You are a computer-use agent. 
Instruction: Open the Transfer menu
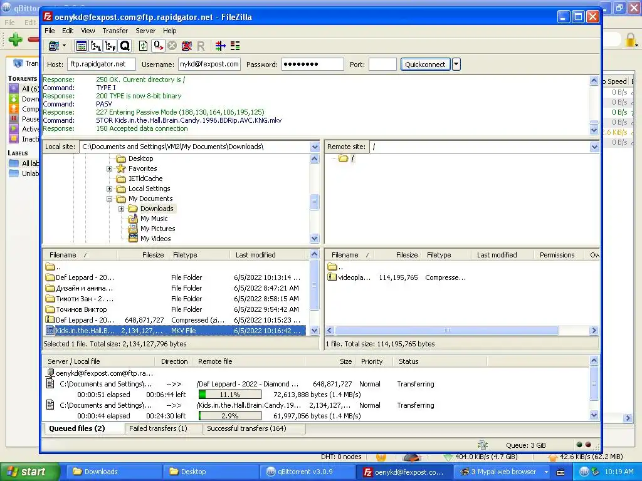click(x=115, y=31)
